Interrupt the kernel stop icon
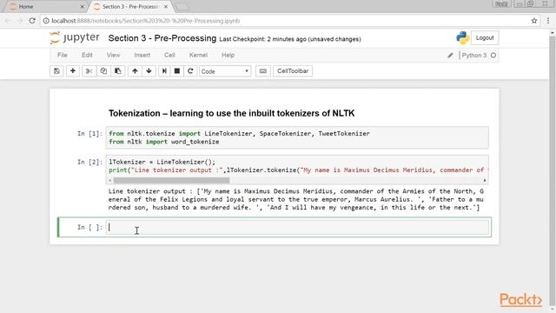This screenshot has width=556, height=313. click(177, 71)
